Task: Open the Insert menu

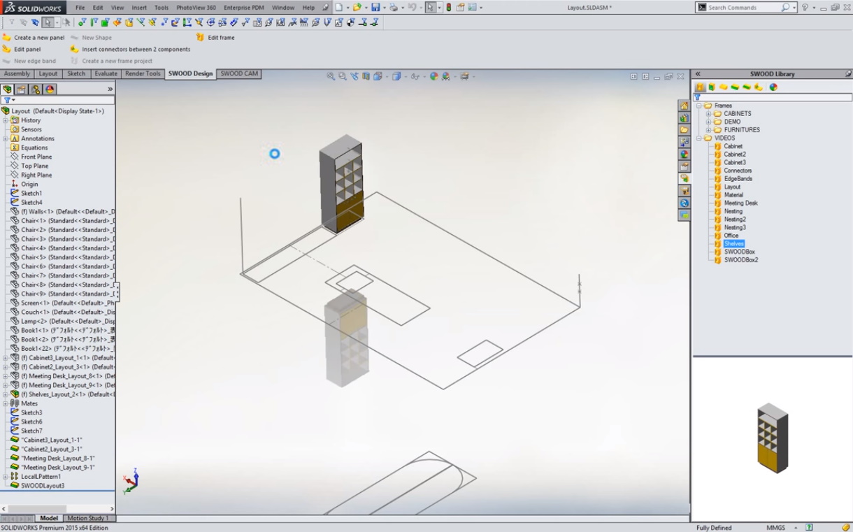Action: (x=139, y=8)
